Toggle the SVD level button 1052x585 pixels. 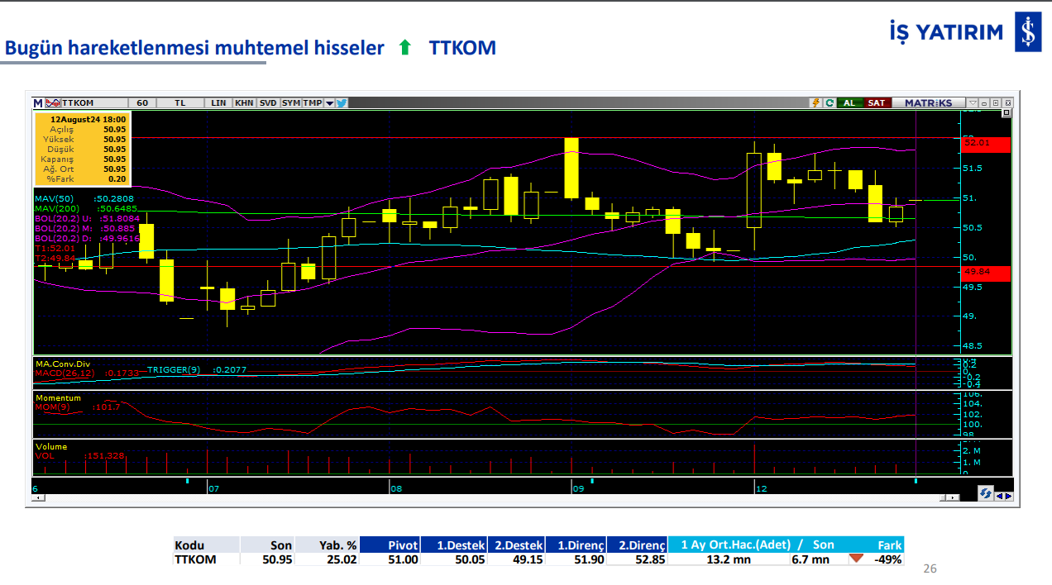pos(268,103)
